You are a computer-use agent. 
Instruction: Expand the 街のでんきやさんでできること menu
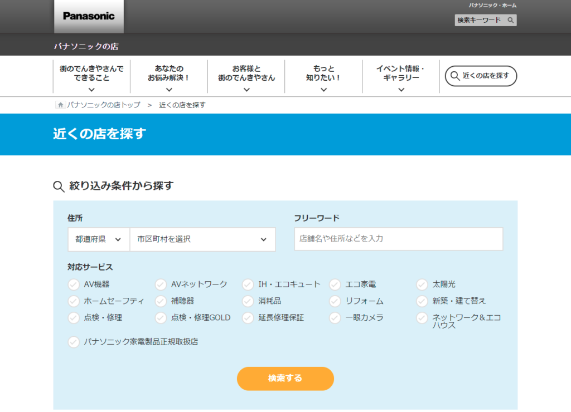click(x=92, y=77)
